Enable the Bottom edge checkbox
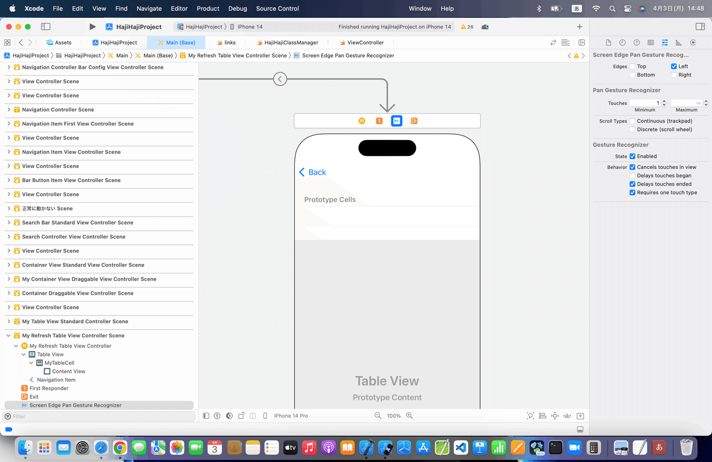 click(632, 75)
